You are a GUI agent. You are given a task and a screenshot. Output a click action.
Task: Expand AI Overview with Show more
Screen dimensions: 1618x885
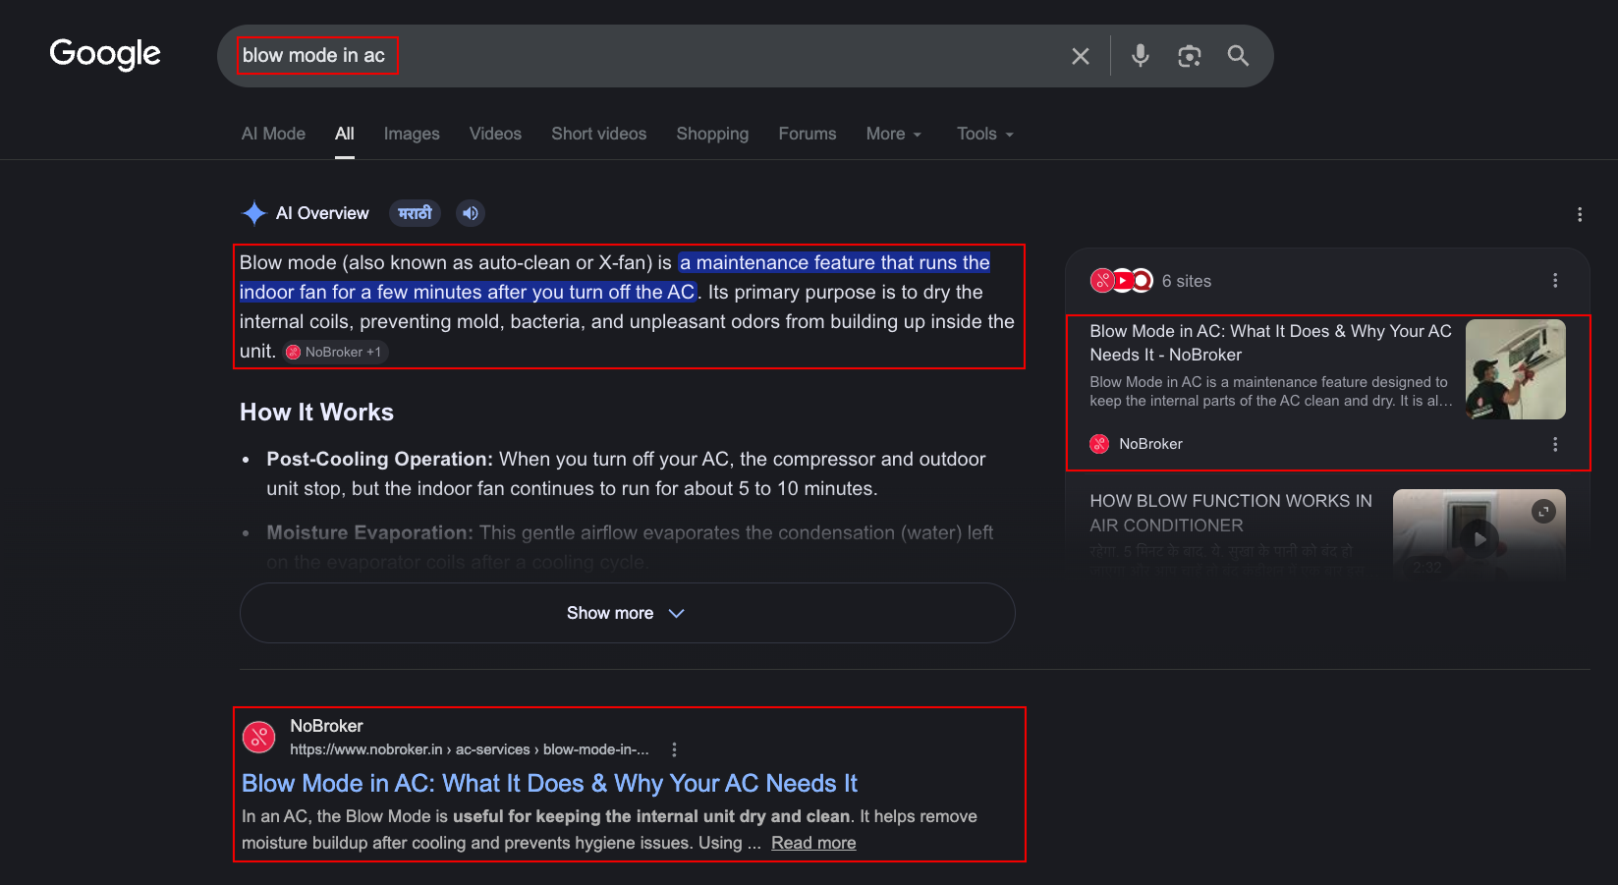coord(627,613)
